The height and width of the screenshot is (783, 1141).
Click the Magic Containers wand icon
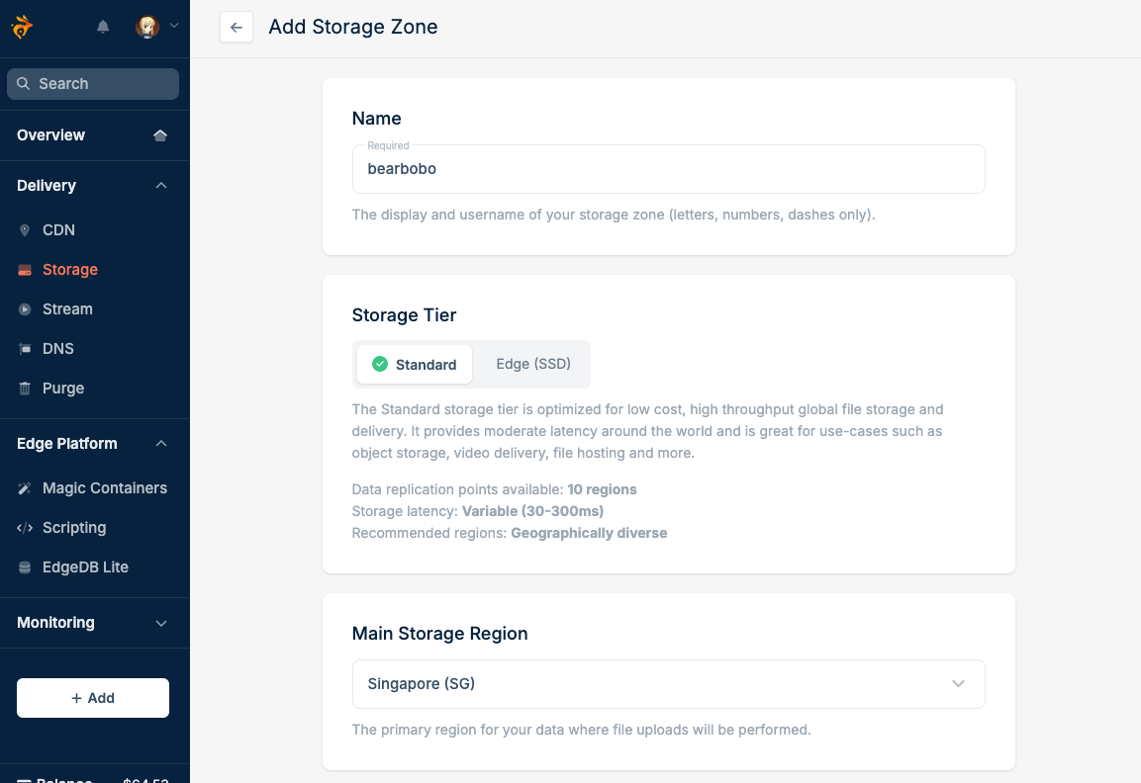(25, 488)
